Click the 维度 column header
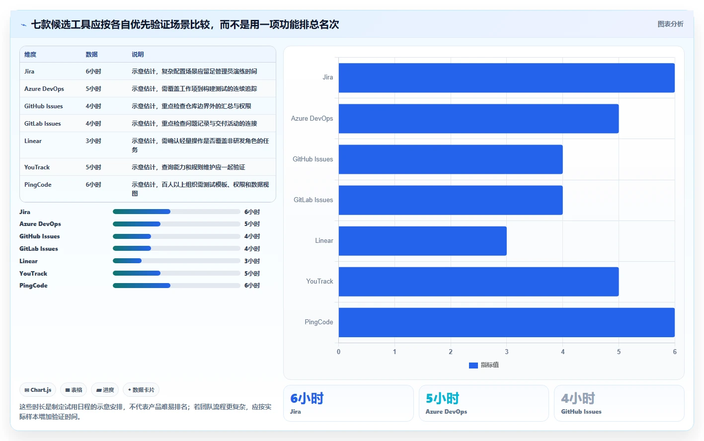 point(30,55)
